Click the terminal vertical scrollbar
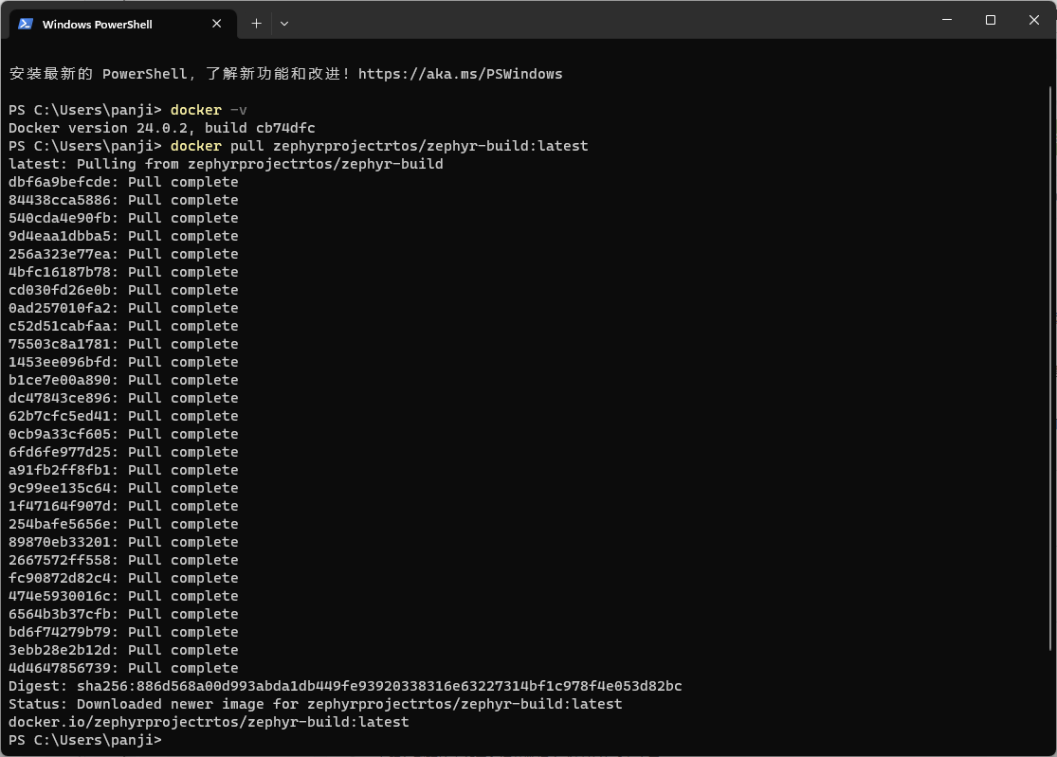Viewport: 1057px width, 757px height. [x=1050, y=369]
